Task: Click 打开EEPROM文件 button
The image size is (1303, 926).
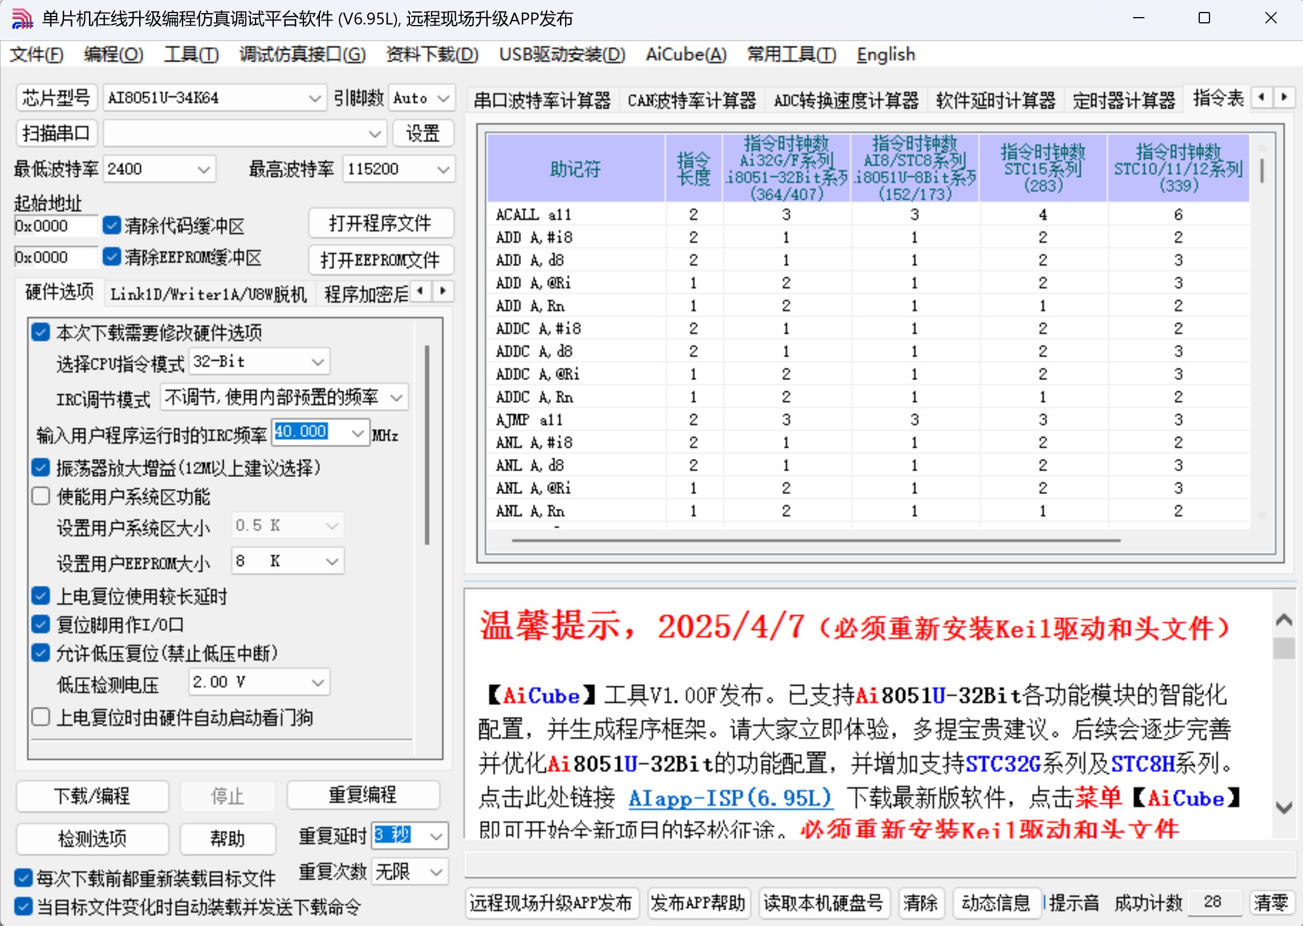Action: coord(380,260)
